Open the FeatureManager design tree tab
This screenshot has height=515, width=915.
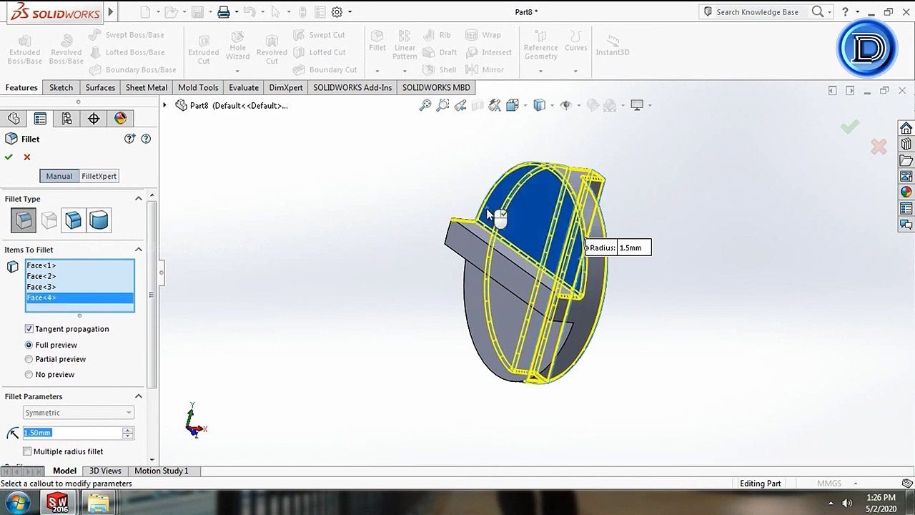[14, 119]
